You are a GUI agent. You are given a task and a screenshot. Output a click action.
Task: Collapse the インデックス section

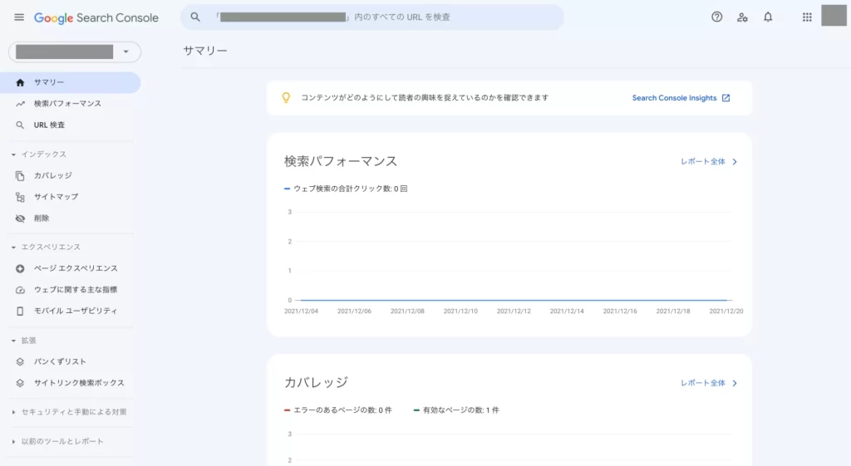click(40, 155)
